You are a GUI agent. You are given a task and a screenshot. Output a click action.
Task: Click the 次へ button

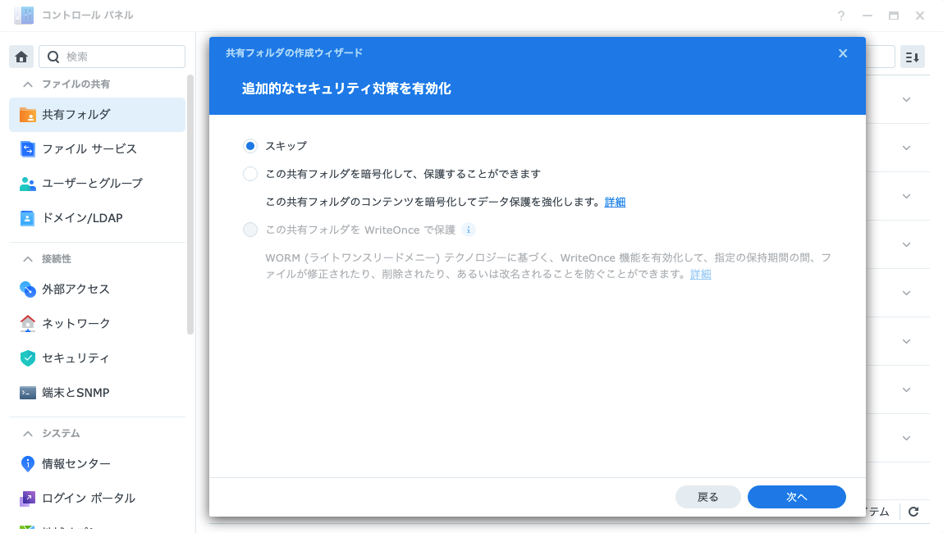click(796, 497)
